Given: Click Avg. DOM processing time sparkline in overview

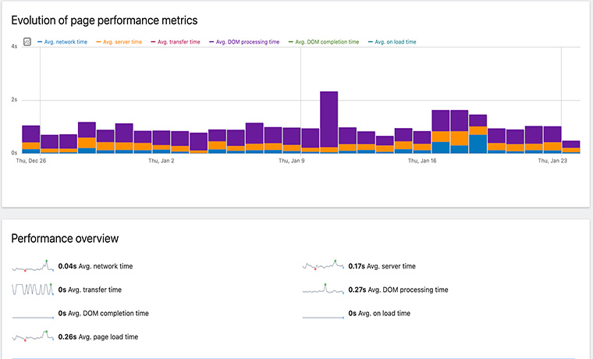Looking at the screenshot, I should tap(323, 290).
